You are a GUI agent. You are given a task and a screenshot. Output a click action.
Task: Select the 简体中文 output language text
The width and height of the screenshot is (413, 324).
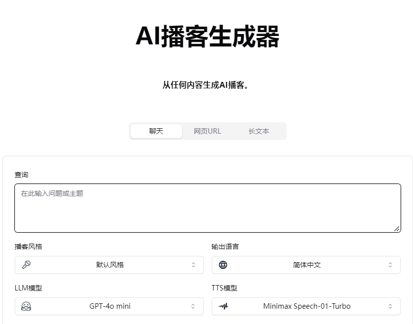[306, 265]
